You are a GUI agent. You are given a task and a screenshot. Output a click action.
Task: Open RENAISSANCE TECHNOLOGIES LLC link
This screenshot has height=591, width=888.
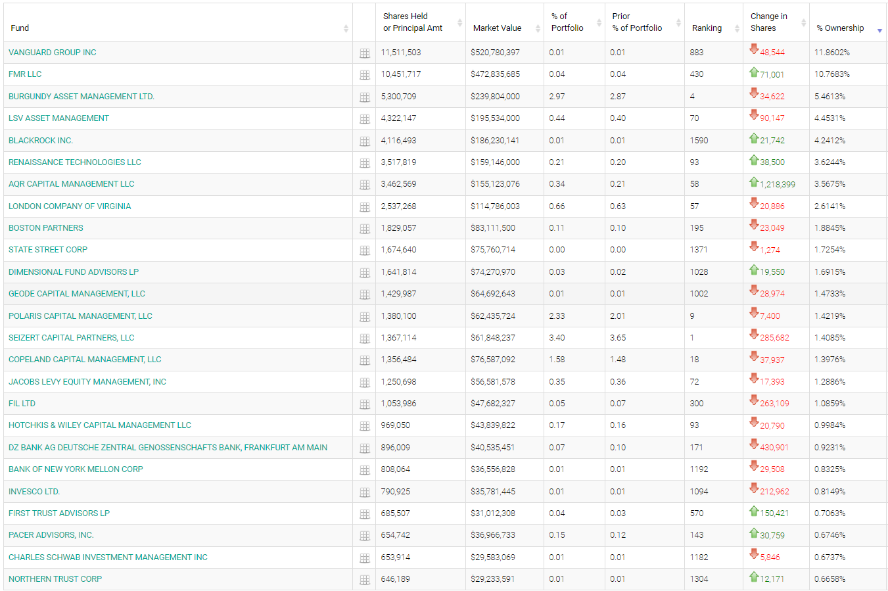75,162
